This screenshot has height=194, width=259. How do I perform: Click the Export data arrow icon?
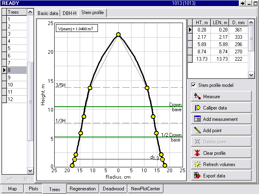click(x=197, y=175)
